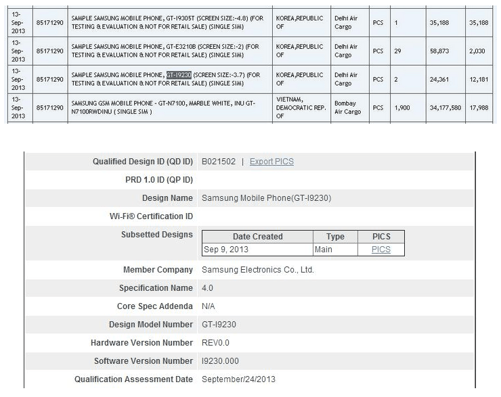This screenshot has width=501, height=397.
Task: Click Specification Name value 4.0
Action: (207, 288)
